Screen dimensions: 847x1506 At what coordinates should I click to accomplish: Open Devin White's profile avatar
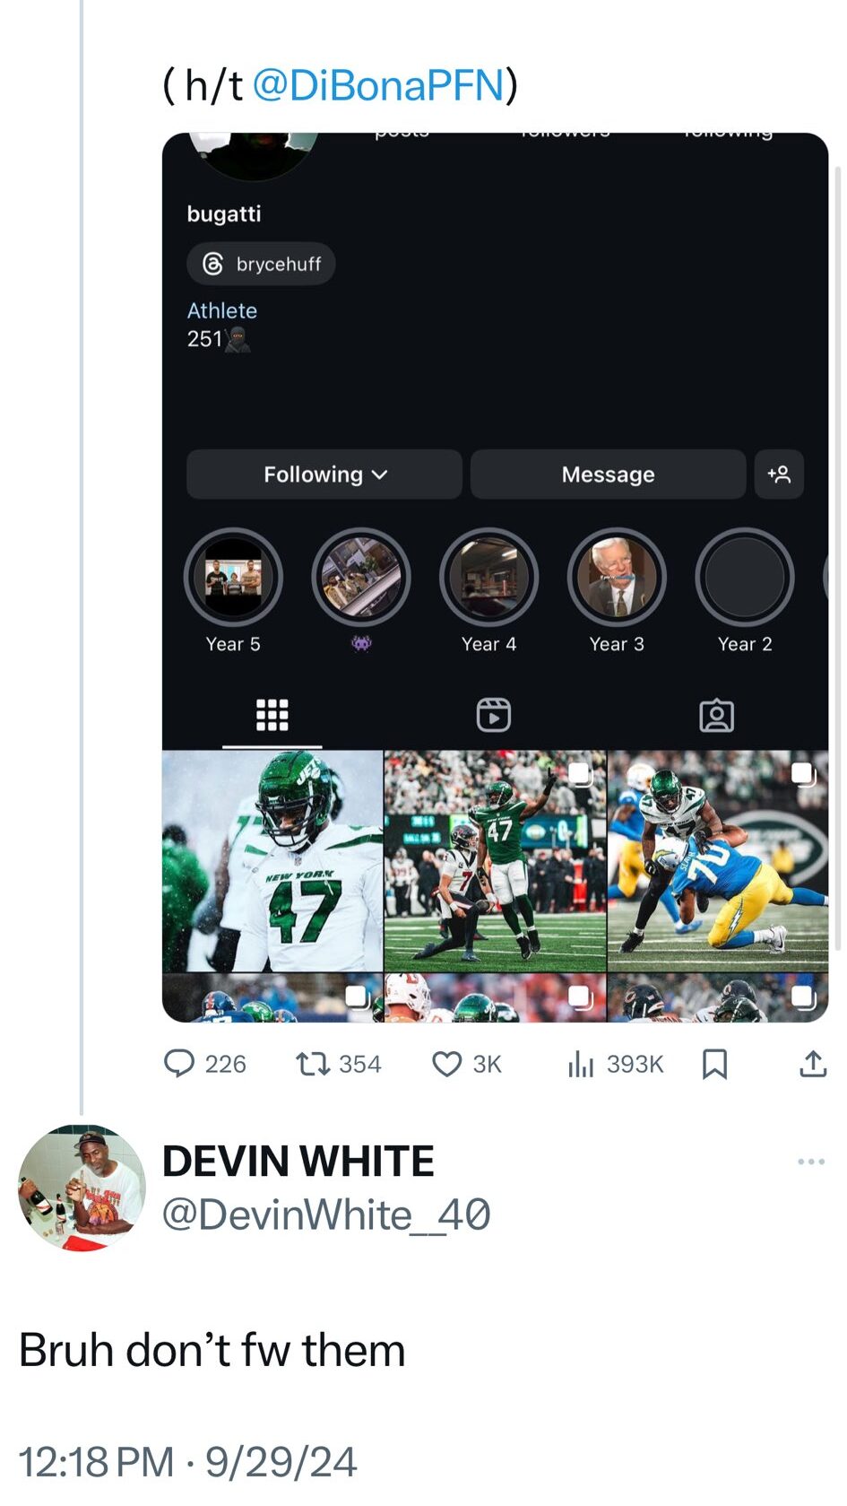coord(82,1188)
